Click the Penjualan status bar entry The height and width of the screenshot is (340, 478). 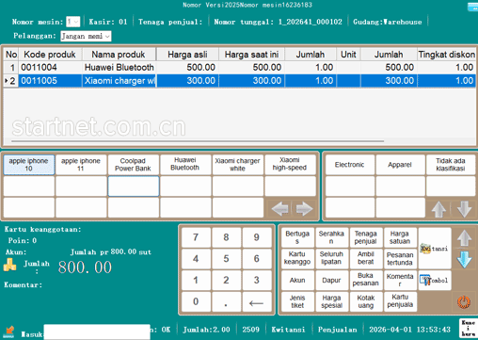[x=338, y=330]
